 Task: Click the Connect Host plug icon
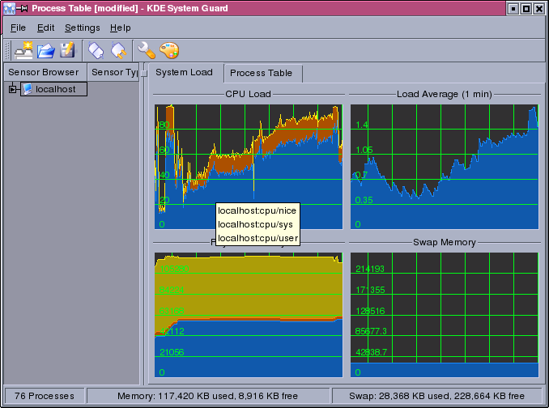pyautogui.click(x=96, y=50)
